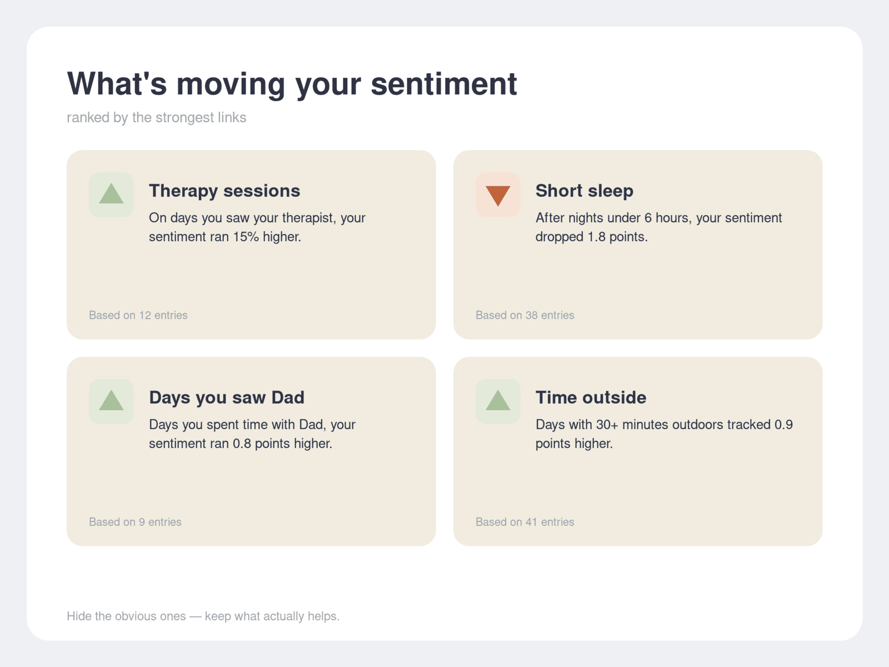This screenshot has height=667, width=889.
Task: Click 'Based on 41 entries' label
Action: click(x=525, y=522)
